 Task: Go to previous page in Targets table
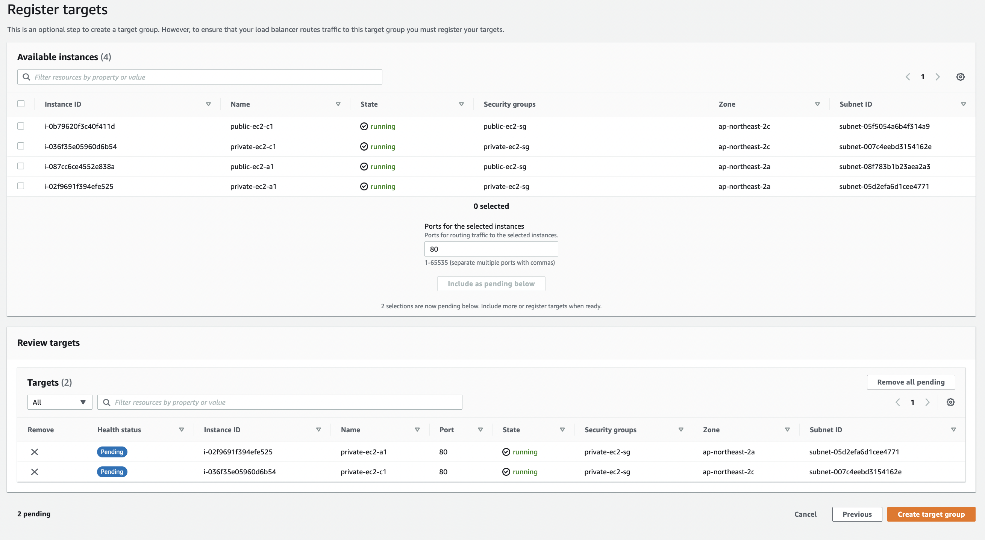tap(898, 402)
